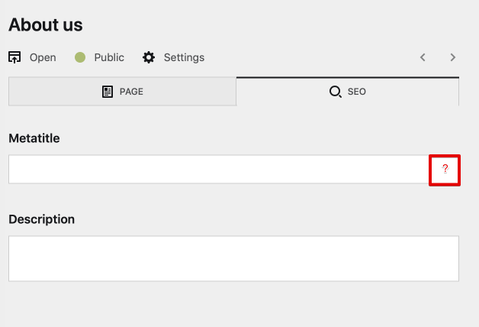Click the About us page title
Image resolution: width=479 pixels, height=327 pixels.
pyautogui.click(x=46, y=24)
